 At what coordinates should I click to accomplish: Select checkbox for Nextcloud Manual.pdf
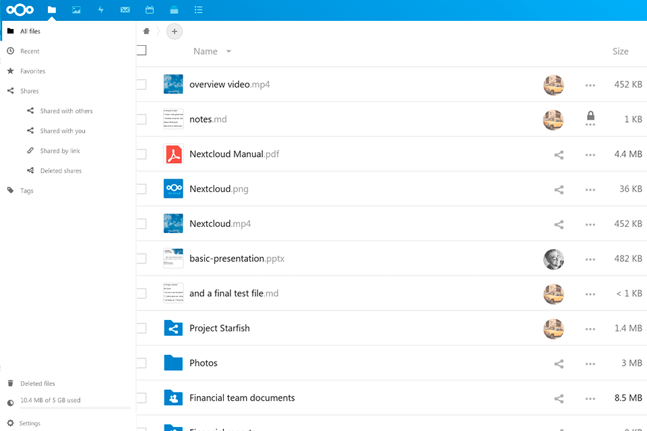[141, 154]
